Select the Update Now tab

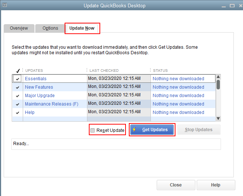pos(82,28)
